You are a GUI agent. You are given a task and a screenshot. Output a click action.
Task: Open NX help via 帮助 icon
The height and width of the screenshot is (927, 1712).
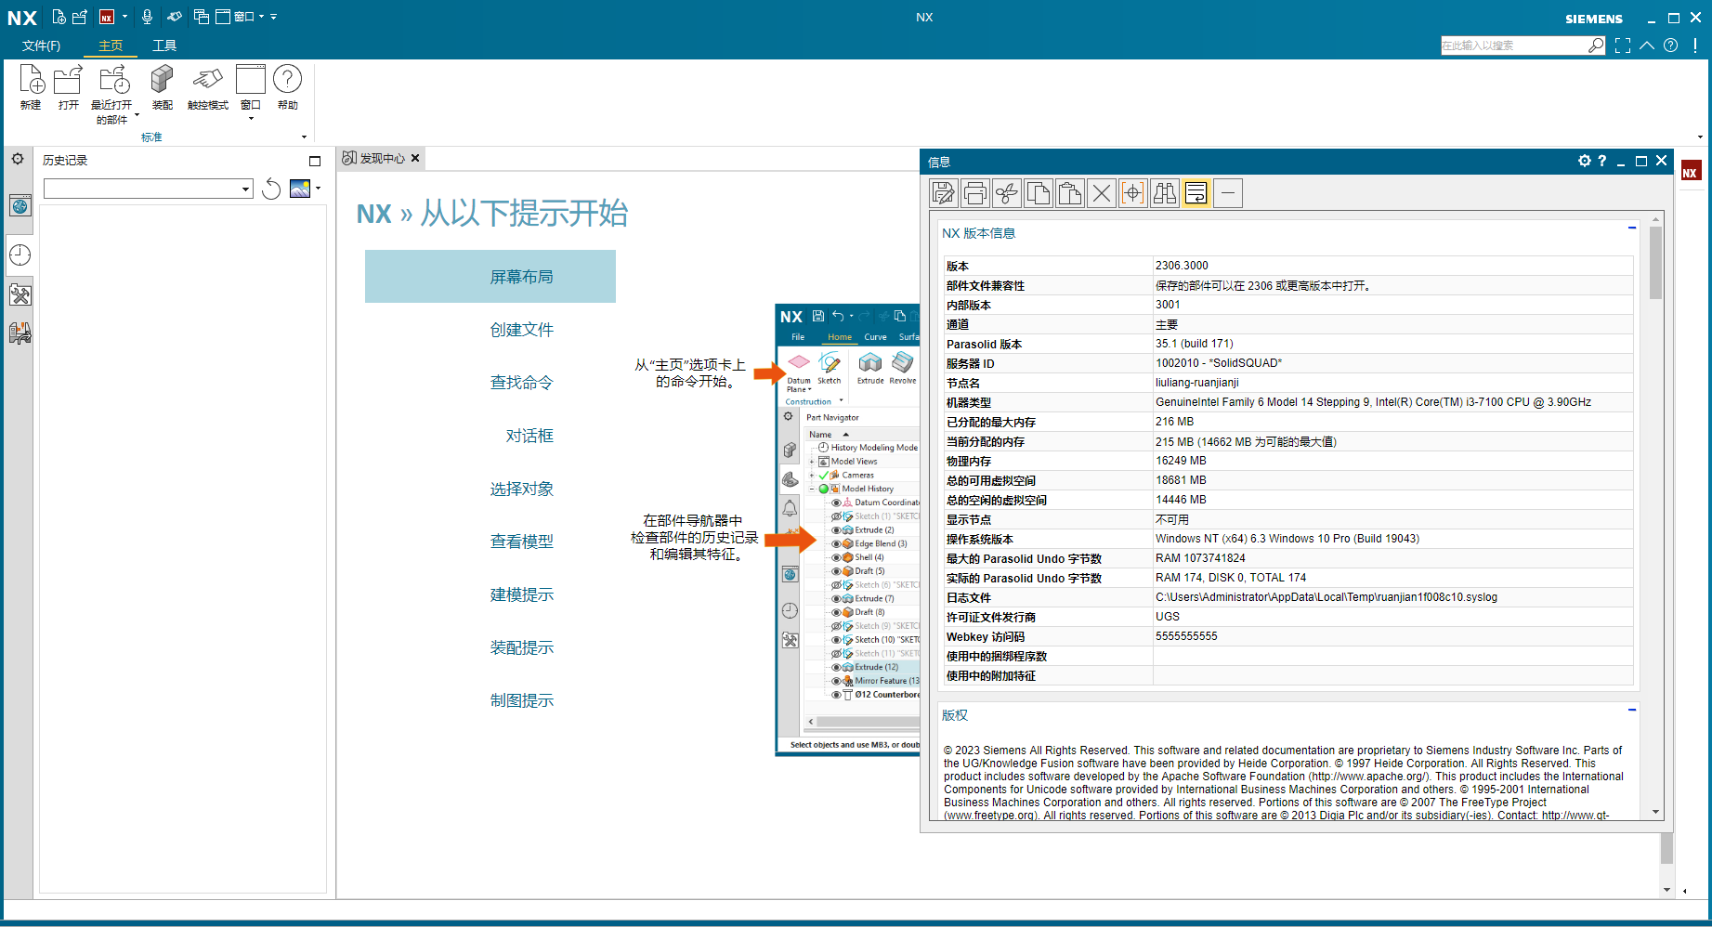tap(288, 90)
